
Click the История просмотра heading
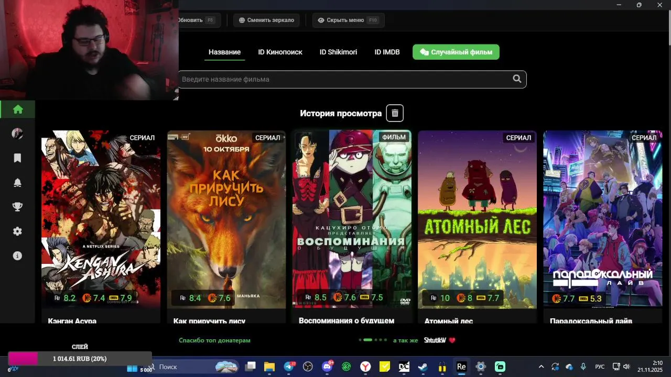341,113
